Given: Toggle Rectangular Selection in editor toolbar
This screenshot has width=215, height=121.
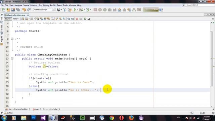Looking at the screenshot, I should pyautogui.click(x=52, y=19).
